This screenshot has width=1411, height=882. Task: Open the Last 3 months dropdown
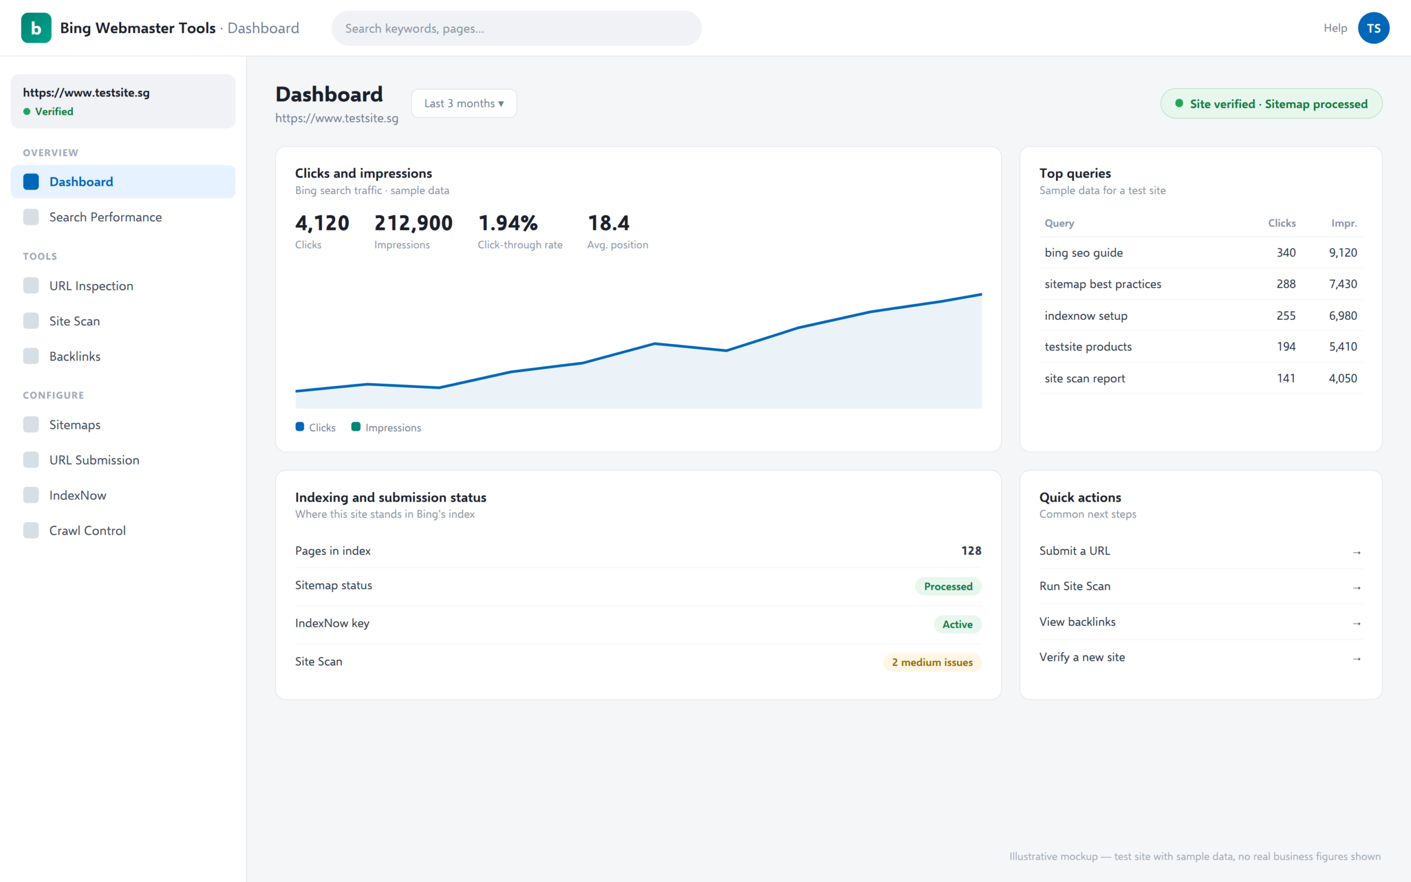click(x=464, y=103)
